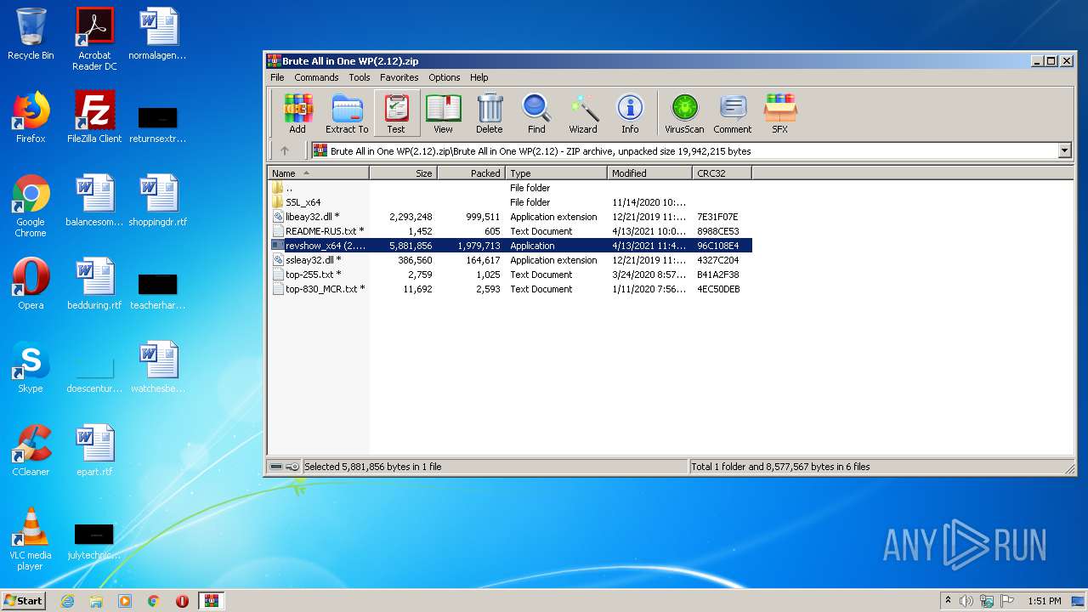Open the teacherhar desktop file
Image resolution: width=1088 pixels, height=612 pixels.
158,290
